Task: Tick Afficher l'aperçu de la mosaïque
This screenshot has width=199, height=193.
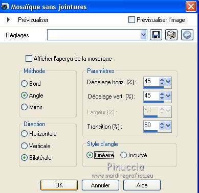Action: coord(29,59)
